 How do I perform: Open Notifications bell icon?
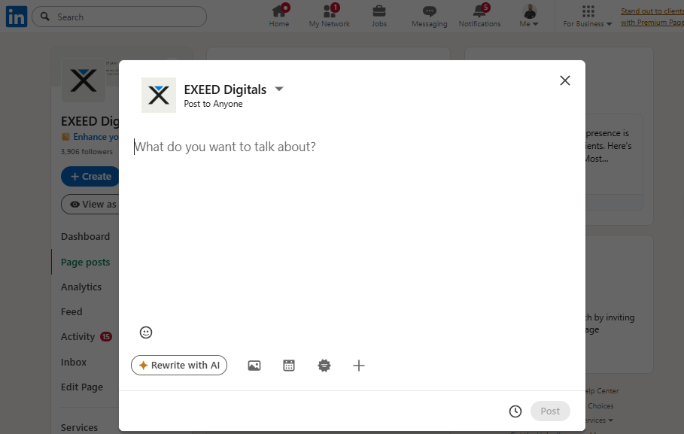(479, 16)
